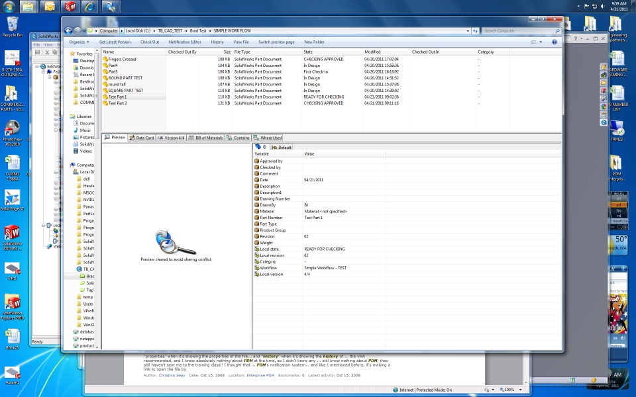Open the Part1 desktop file
Image resolution: width=636 pixels, height=397 pixels.
12,271
